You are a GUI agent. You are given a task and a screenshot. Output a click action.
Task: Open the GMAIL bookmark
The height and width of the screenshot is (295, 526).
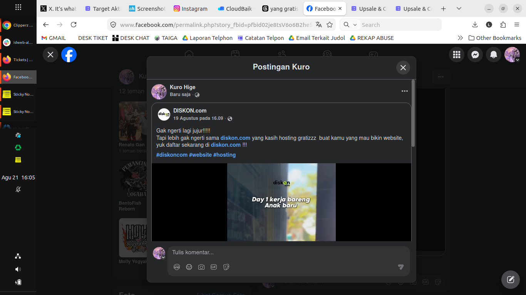(x=54, y=38)
